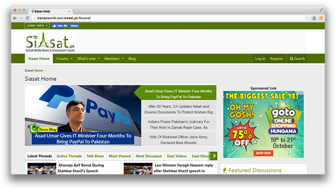This screenshot has width=336, height=190.
Task: Click the Siasat.pk logo
Action: pyautogui.click(x=50, y=42)
